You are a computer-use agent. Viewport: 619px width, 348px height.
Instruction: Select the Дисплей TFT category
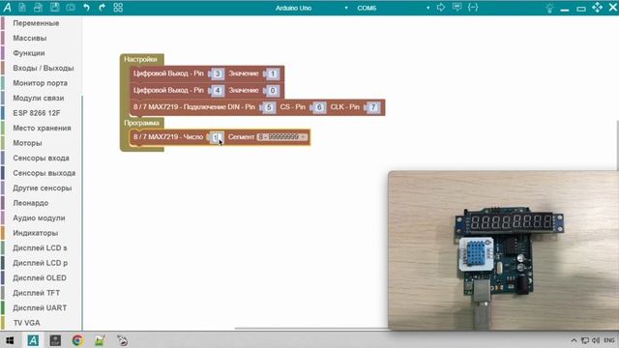[x=36, y=293]
